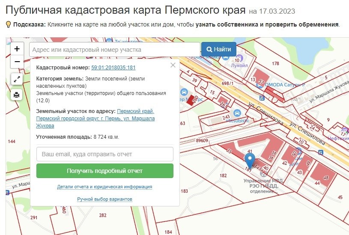Print the map using printer icon
349x235 pixels.
coord(17,95)
